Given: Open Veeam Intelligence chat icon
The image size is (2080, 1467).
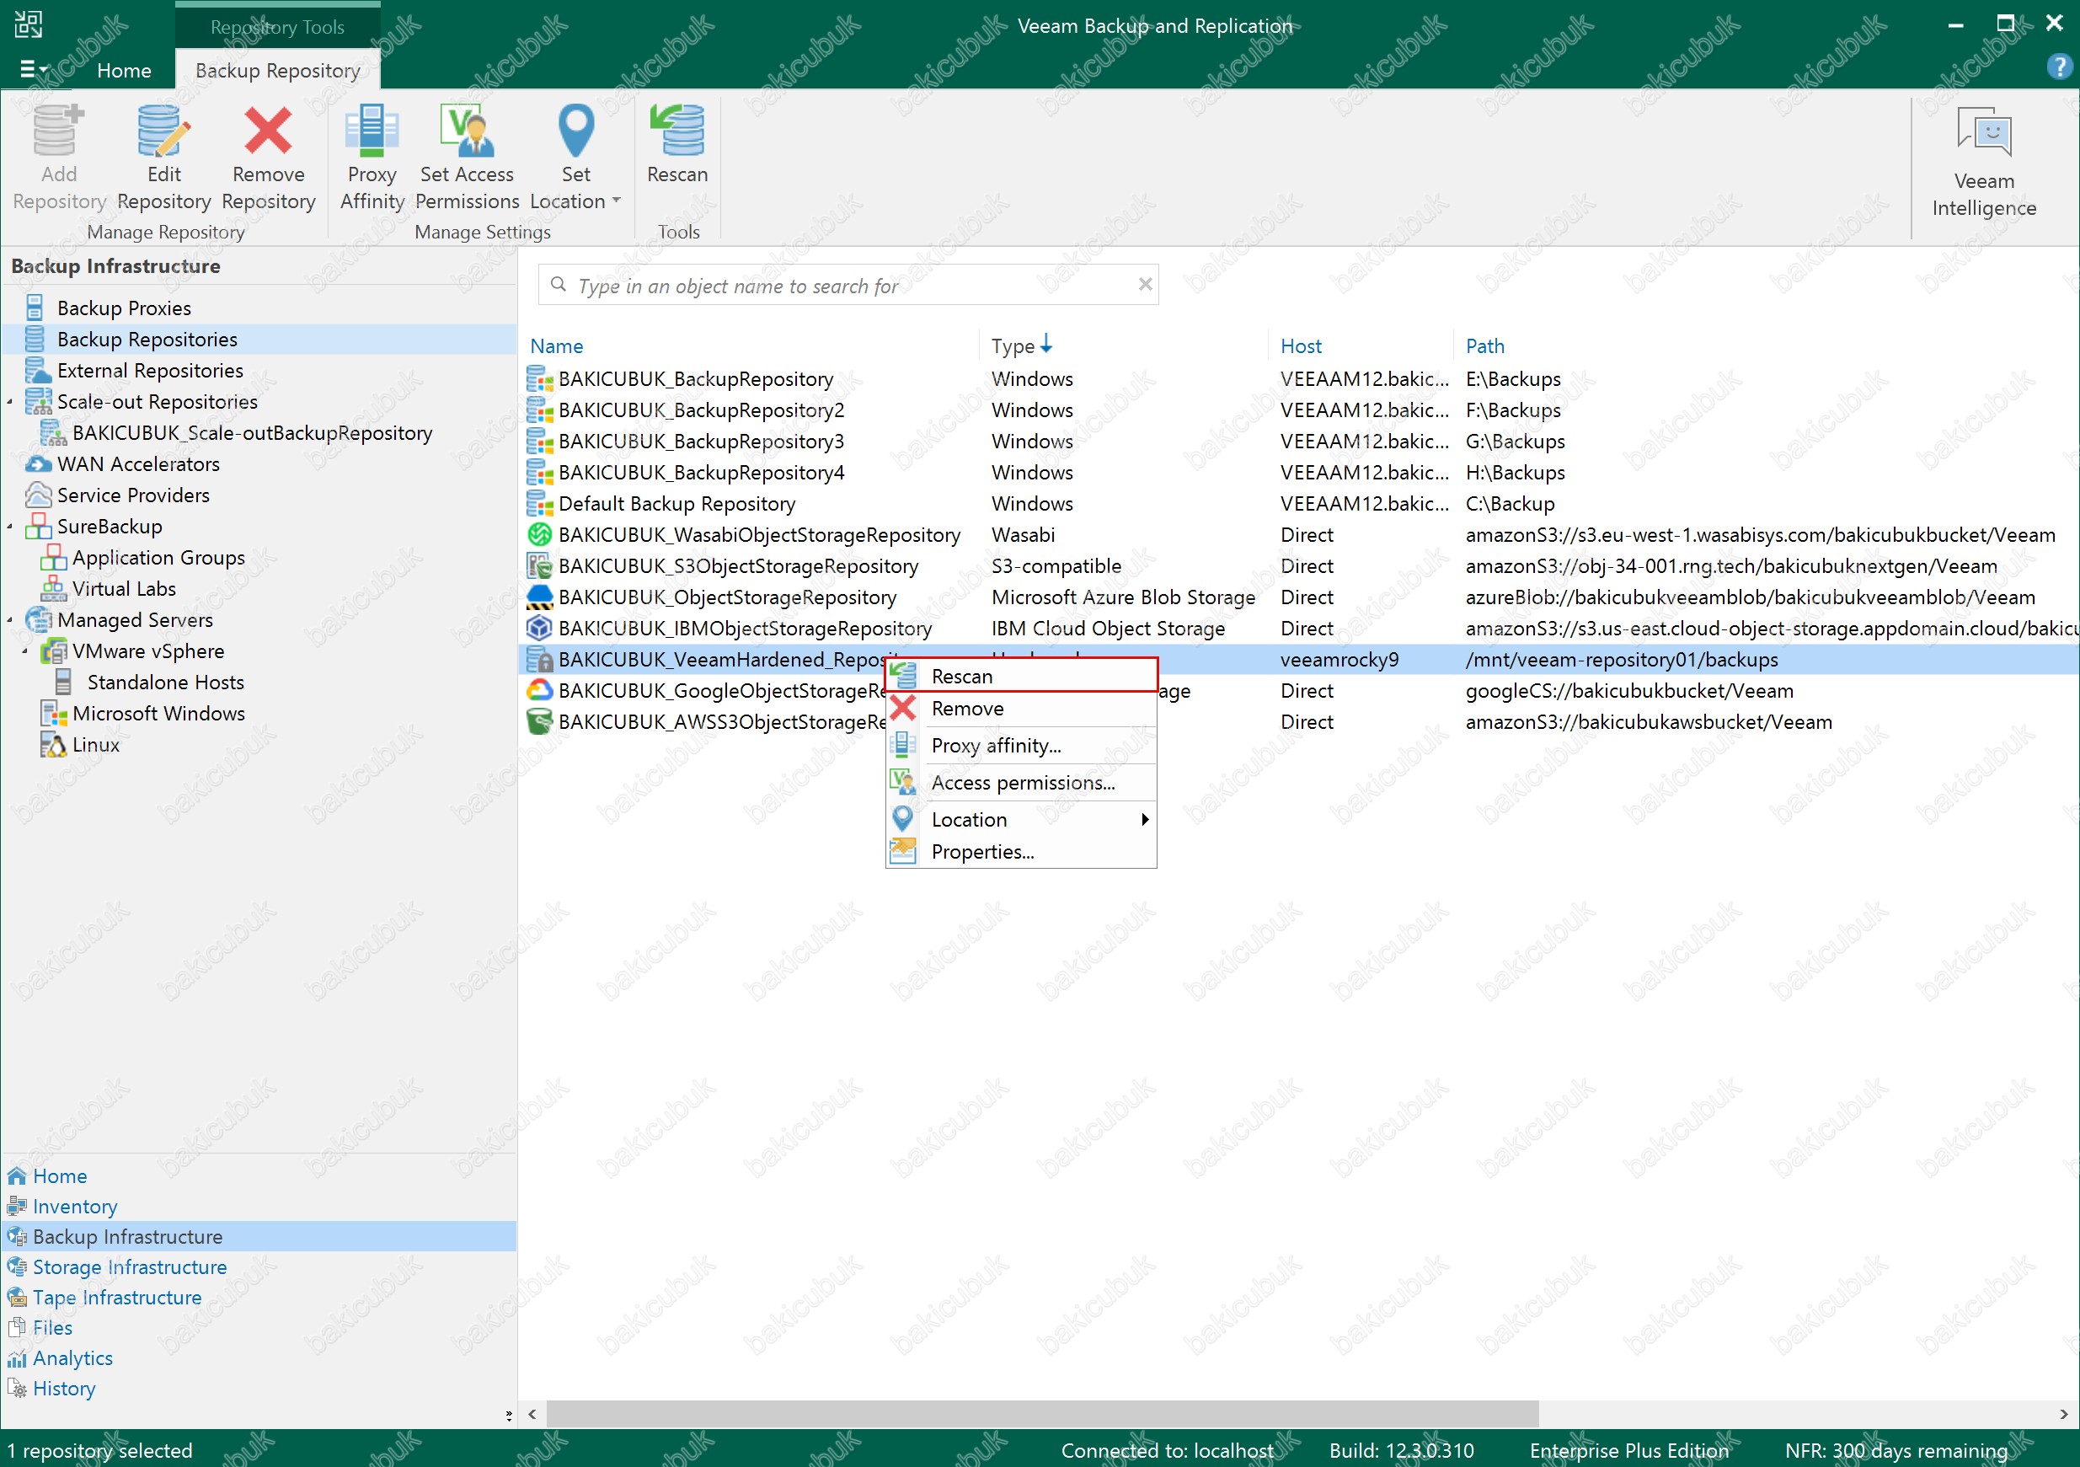Looking at the screenshot, I should [1984, 132].
